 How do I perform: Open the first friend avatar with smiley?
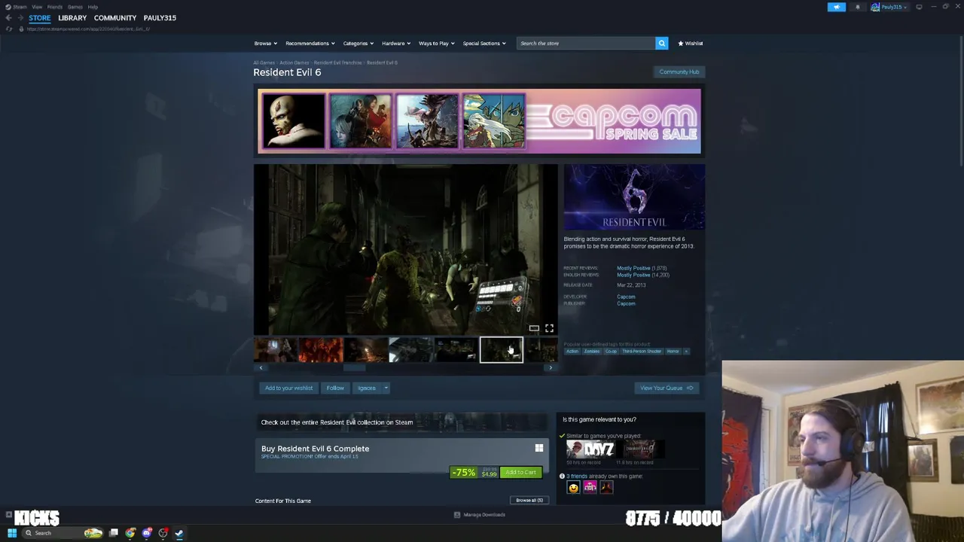coord(573,488)
